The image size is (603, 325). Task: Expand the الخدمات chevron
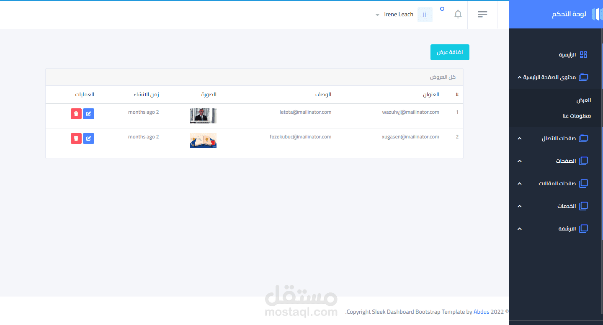pyautogui.click(x=519, y=206)
